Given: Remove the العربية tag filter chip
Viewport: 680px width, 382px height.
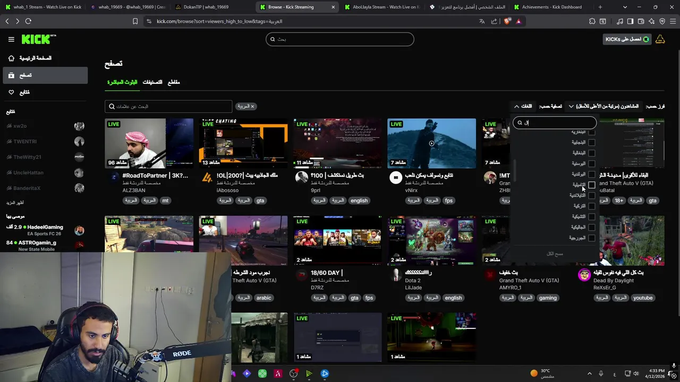Looking at the screenshot, I should click(x=252, y=107).
